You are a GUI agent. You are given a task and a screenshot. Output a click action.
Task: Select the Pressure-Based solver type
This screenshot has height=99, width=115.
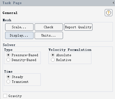pyautogui.click(x=8, y=55)
